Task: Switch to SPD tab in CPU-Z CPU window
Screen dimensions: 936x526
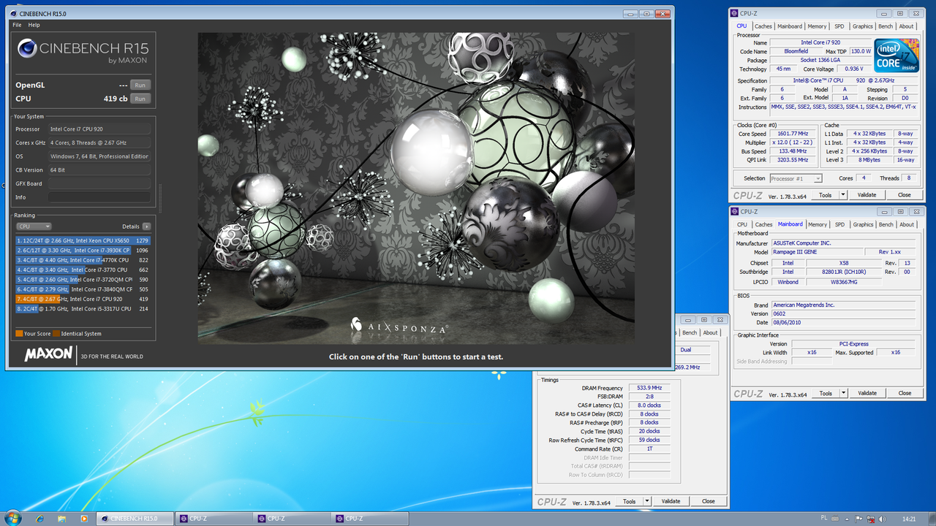Action: point(839,26)
